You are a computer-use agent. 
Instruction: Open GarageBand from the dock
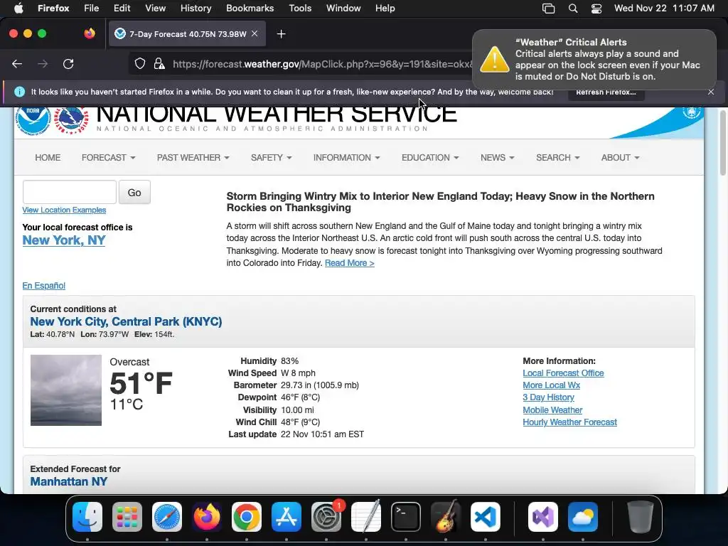tap(446, 517)
